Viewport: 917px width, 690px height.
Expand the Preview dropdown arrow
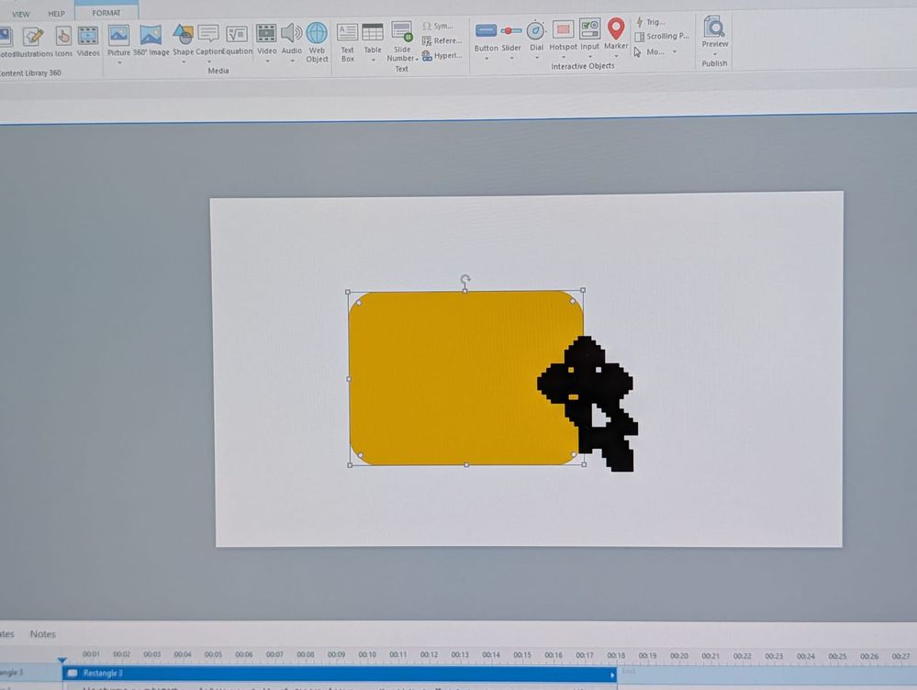[715, 54]
